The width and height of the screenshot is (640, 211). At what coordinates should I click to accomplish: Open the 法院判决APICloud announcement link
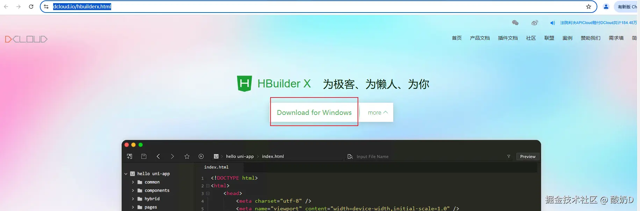tap(598, 23)
